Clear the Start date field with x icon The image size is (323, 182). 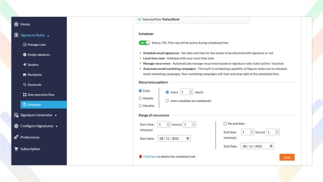(x=188, y=138)
